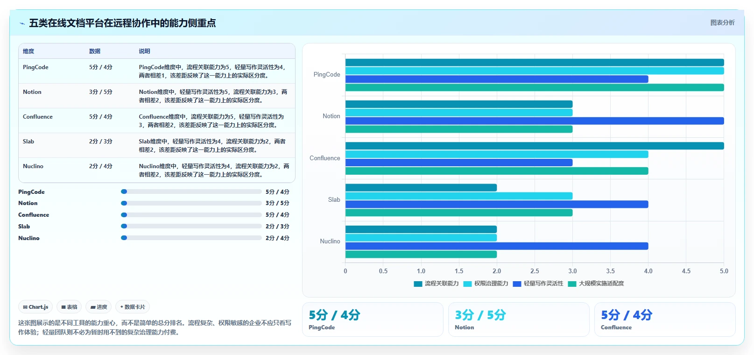The height and width of the screenshot is (355, 754).
Task: Click Nuclino's dark blue 轻量写作灵活性 bar
Action: point(497,246)
